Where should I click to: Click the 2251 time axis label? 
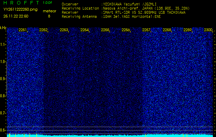[22, 30]
